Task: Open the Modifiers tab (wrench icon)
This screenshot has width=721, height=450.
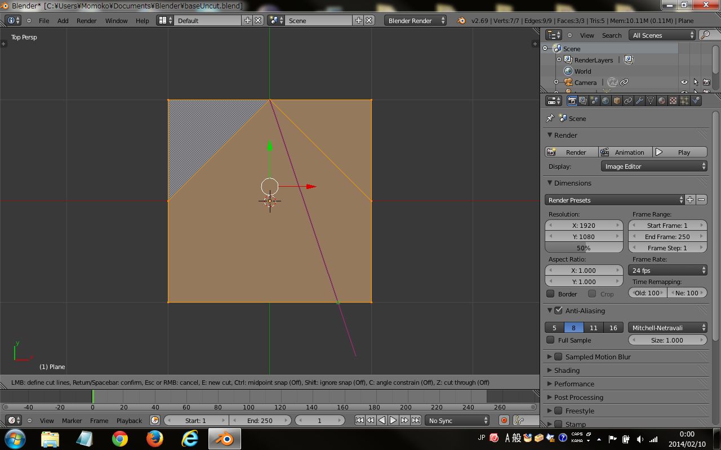Action: 639,101
